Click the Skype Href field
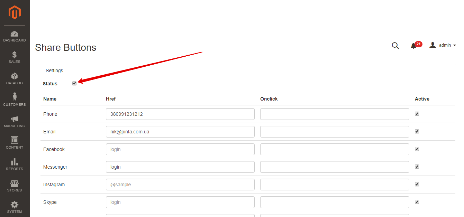464x217 pixels. tap(180, 202)
